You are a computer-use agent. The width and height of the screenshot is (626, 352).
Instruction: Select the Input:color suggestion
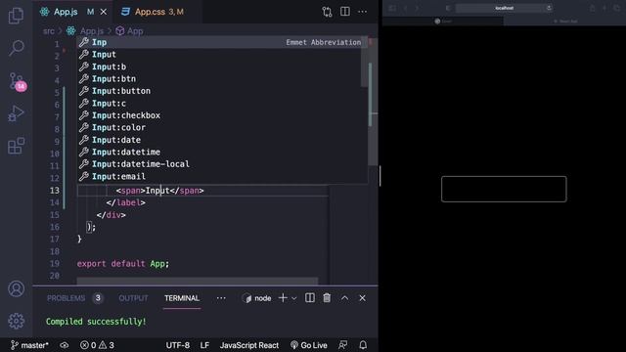point(222,128)
